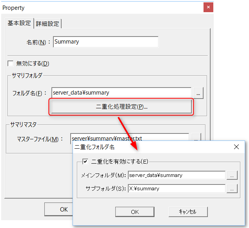Click the フォルダ名 text field
Image resolution: width=249 pixels, height=228 pixels.
point(121,93)
